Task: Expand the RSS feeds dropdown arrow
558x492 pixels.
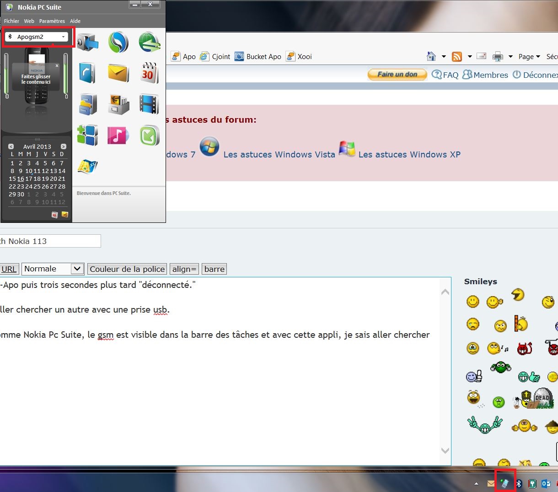Action: pyautogui.click(x=470, y=57)
